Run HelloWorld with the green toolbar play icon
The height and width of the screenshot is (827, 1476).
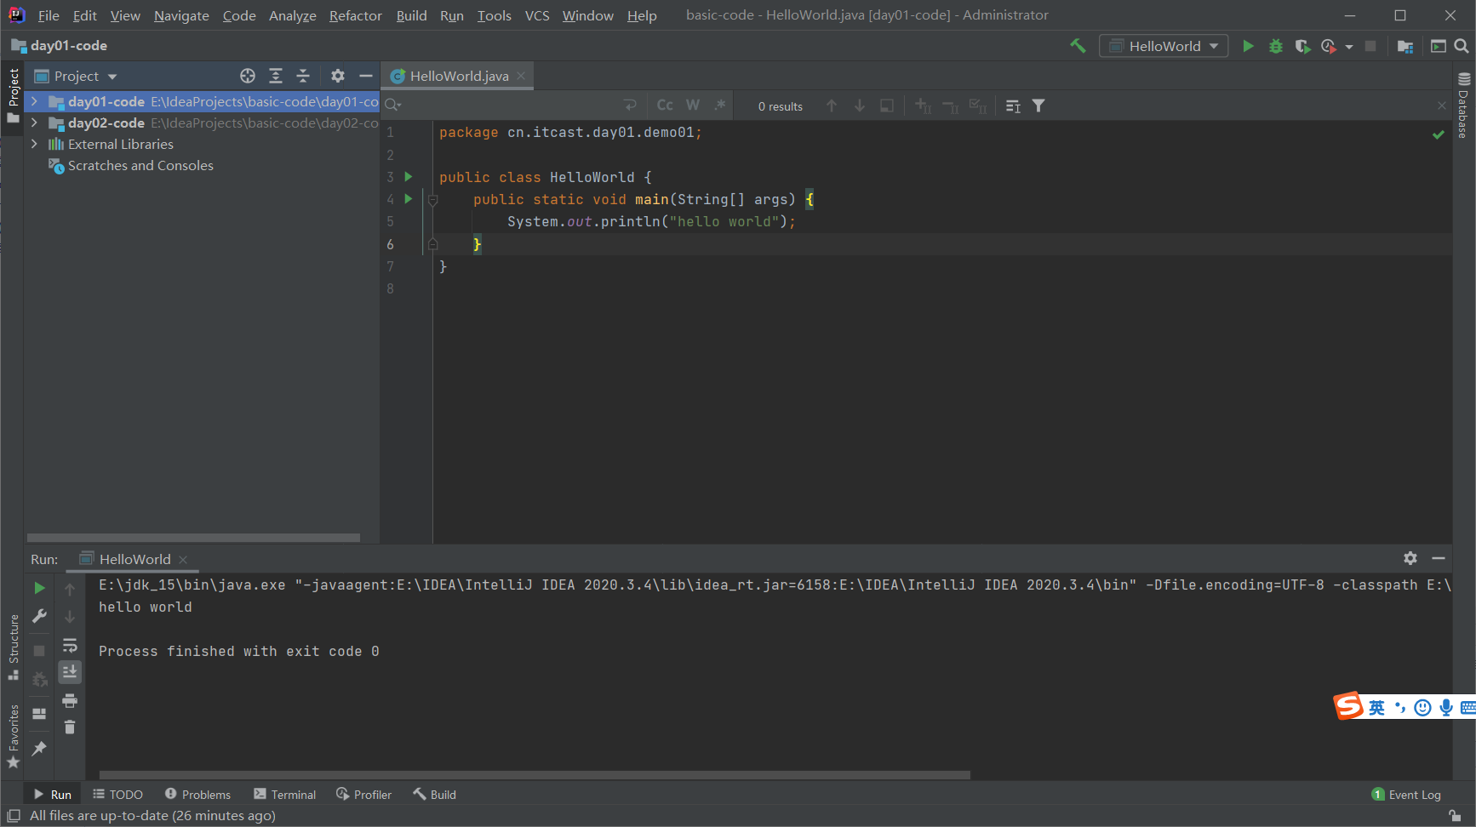(1248, 46)
